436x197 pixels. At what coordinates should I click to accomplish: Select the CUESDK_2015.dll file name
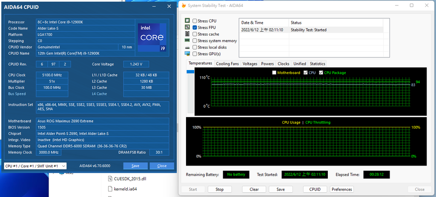coord(130,178)
